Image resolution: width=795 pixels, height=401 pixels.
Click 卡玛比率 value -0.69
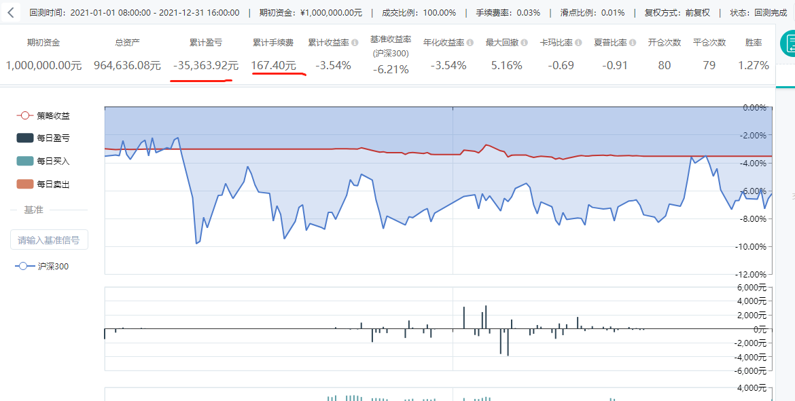[561, 65]
